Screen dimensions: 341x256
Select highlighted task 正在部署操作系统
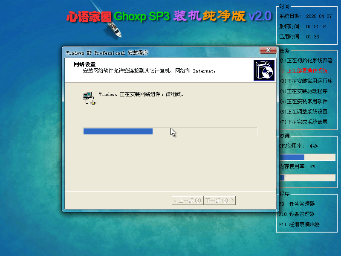[305, 71]
